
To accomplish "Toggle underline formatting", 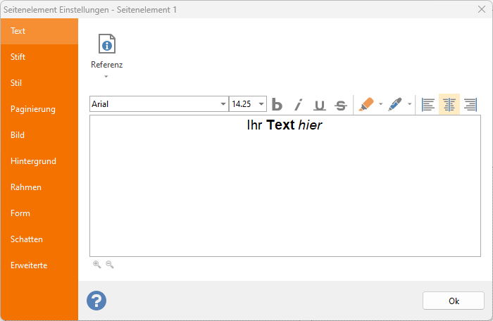I will [x=319, y=104].
